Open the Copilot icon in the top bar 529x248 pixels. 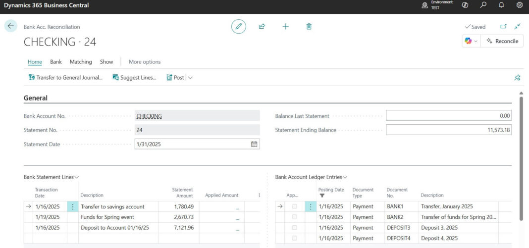coord(465,5)
